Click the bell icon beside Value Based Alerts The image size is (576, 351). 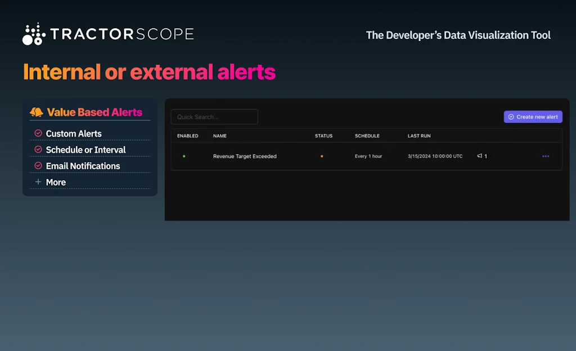click(37, 112)
